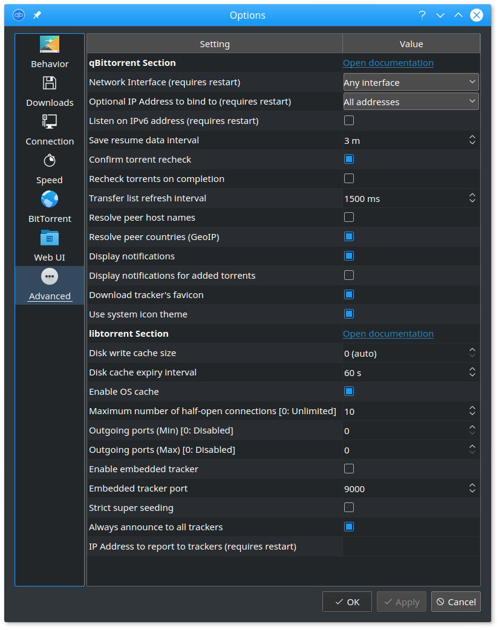Image resolution: width=499 pixels, height=630 pixels.
Task: Select the Speed stopwatch icon
Action: pos(50,160)
